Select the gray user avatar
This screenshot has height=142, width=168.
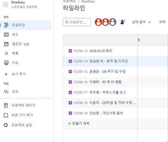[x=113, y=22]
